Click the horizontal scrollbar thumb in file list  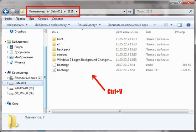120,111
